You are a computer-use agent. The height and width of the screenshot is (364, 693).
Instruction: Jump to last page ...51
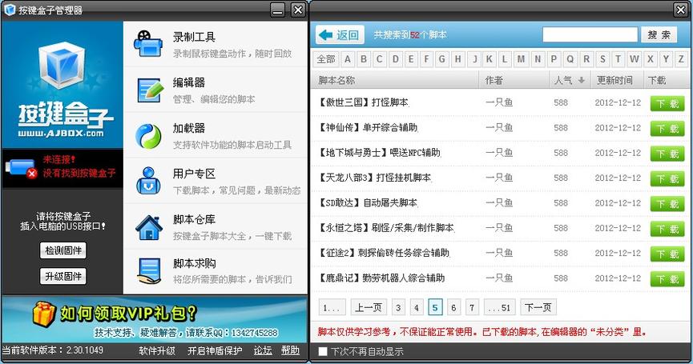point(499,307)
